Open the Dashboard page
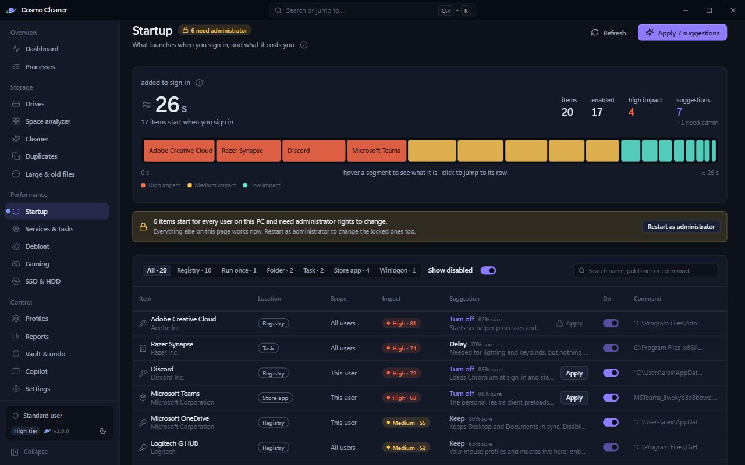The image size is (745, 465). pos(57,49)
